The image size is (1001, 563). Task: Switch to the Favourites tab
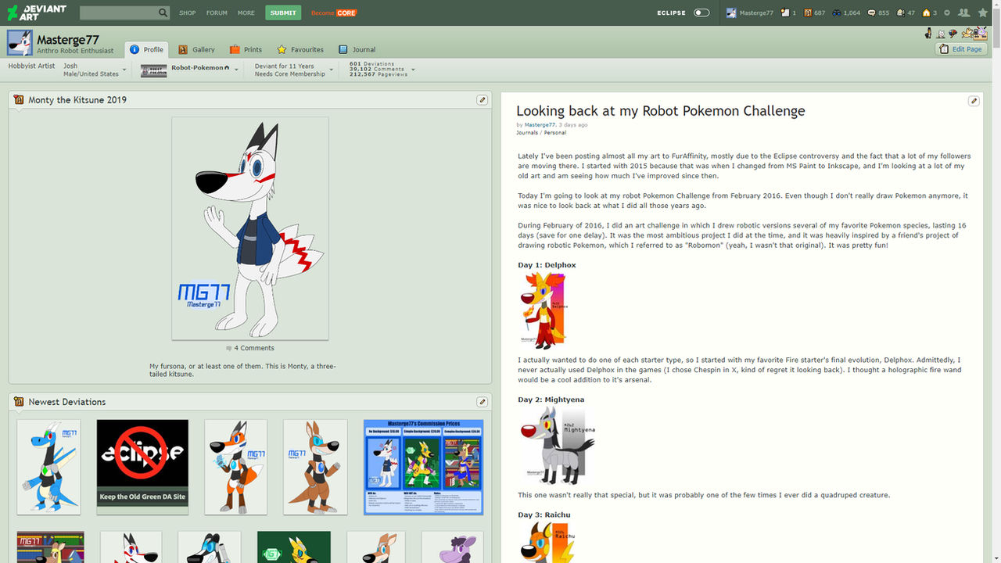tap(300, 49)
